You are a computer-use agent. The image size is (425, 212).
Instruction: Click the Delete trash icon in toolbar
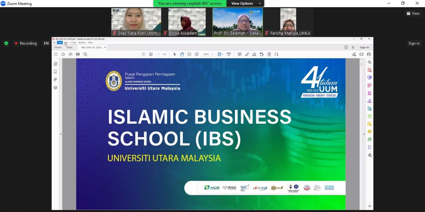click(x=269, y=54)
